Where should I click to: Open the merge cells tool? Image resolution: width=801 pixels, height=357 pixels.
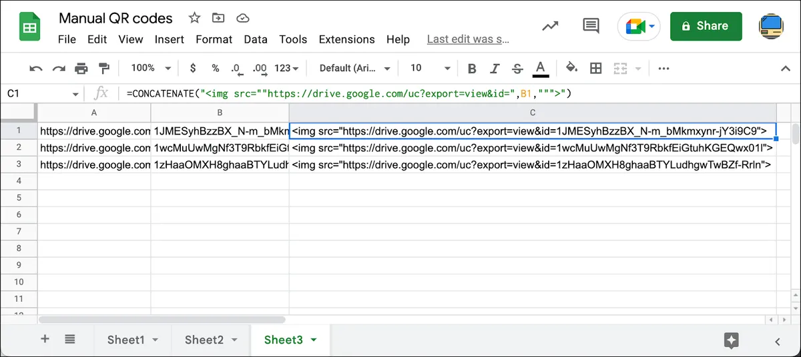tap(620, 68)
